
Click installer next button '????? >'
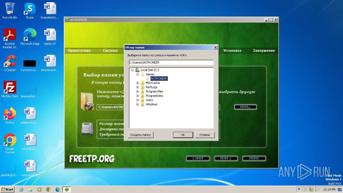226,158
